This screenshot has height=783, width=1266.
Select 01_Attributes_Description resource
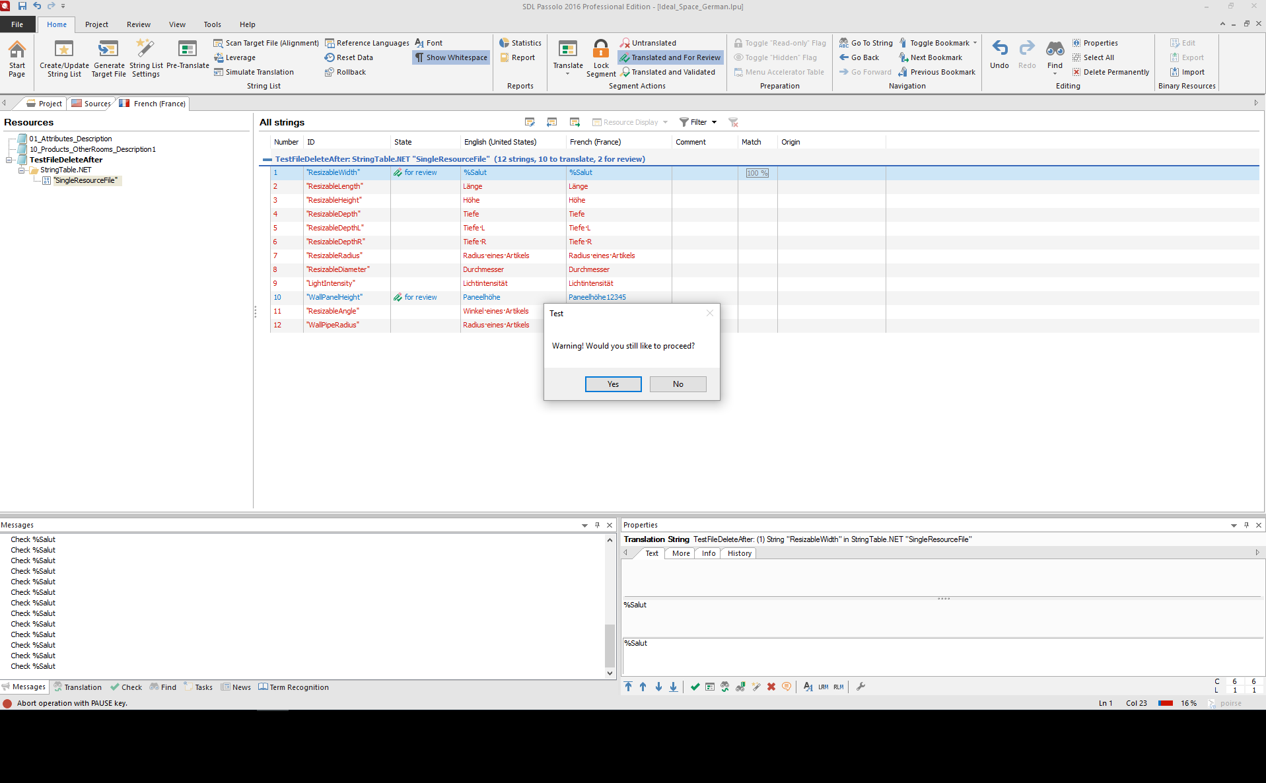pyautogui.click(x=70, y=139)
